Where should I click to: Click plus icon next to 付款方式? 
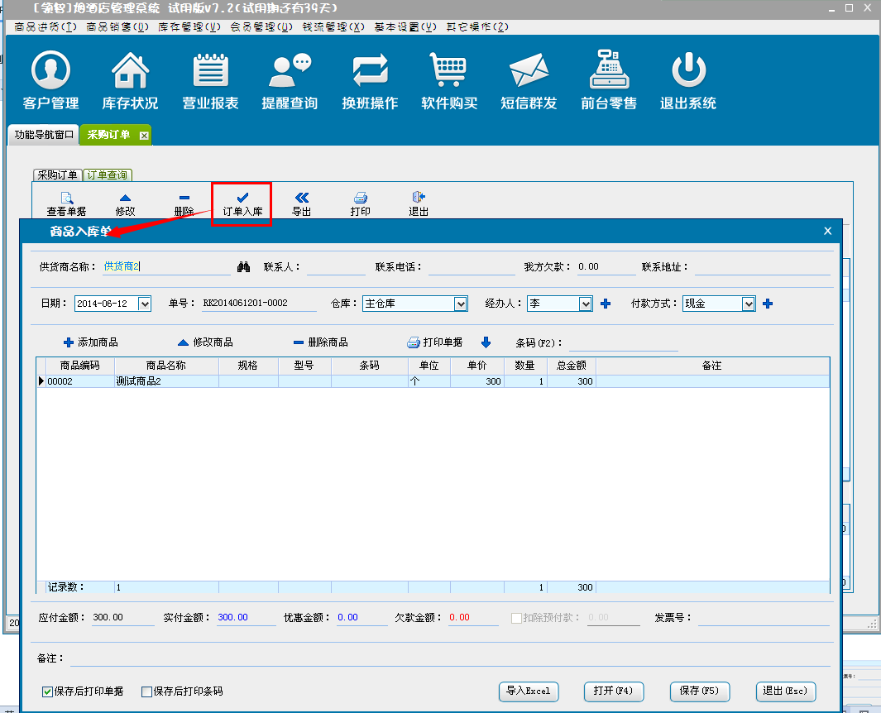(x=768, y=304)
